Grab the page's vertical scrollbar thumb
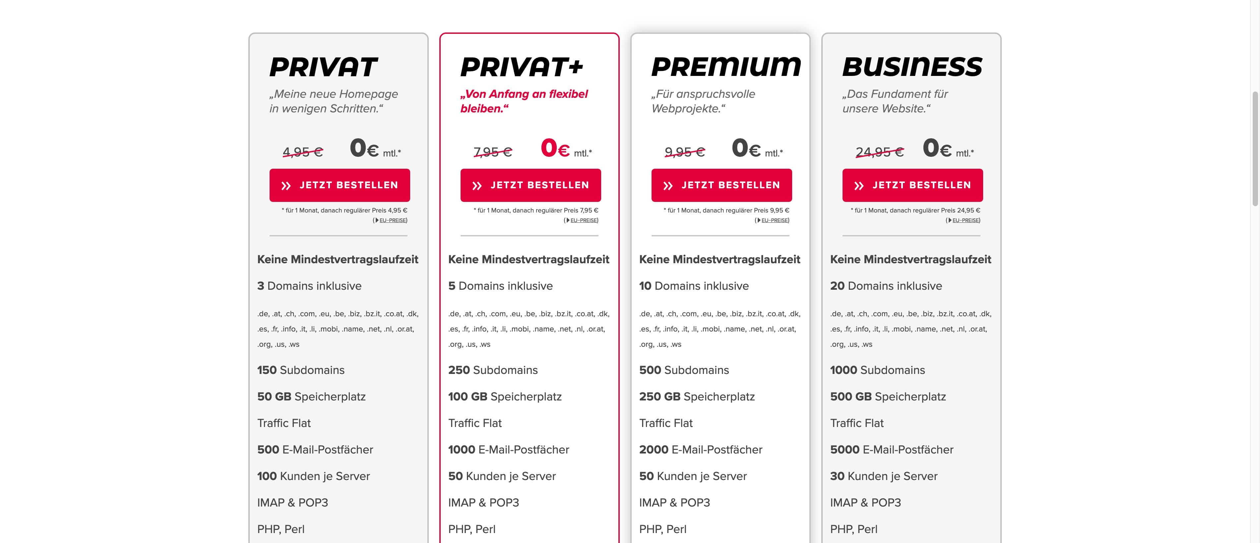The height and width of the screenshot is (543, 1260). point(1255,147)
